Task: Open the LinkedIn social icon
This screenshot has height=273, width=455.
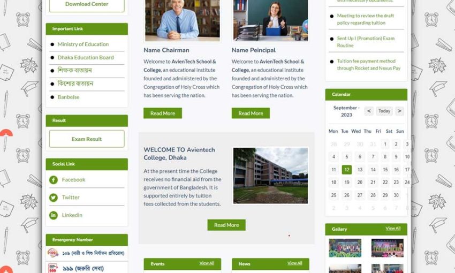Action: pyautogui.click(x=54, y=215)
